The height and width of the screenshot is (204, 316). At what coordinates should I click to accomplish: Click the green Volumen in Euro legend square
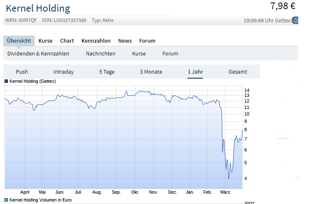coord(6,200)
